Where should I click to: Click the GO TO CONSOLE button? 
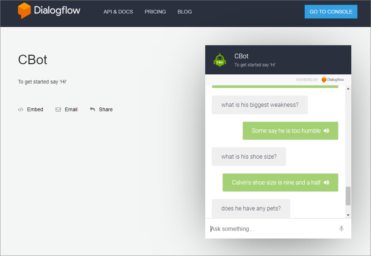click(331, 12)
